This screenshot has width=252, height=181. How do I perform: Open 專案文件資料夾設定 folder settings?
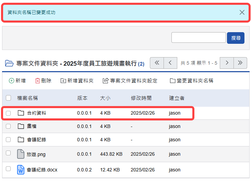pyautogui.click(x=130, y=81)
